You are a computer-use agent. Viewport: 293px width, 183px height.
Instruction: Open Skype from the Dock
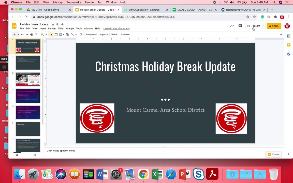(198, 174)
